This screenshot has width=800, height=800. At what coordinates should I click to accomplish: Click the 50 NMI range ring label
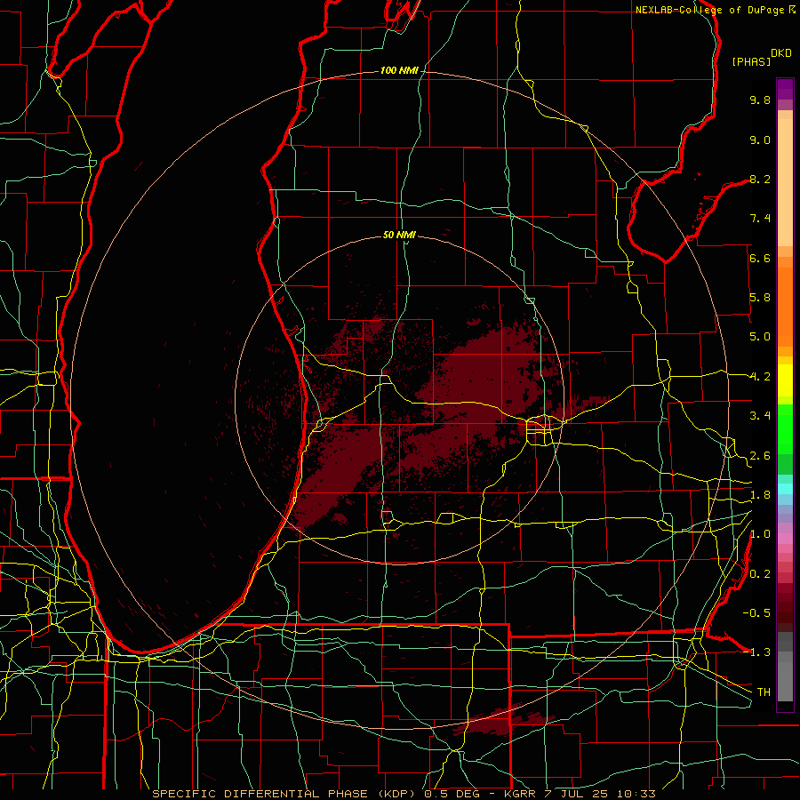coord(399,235)
